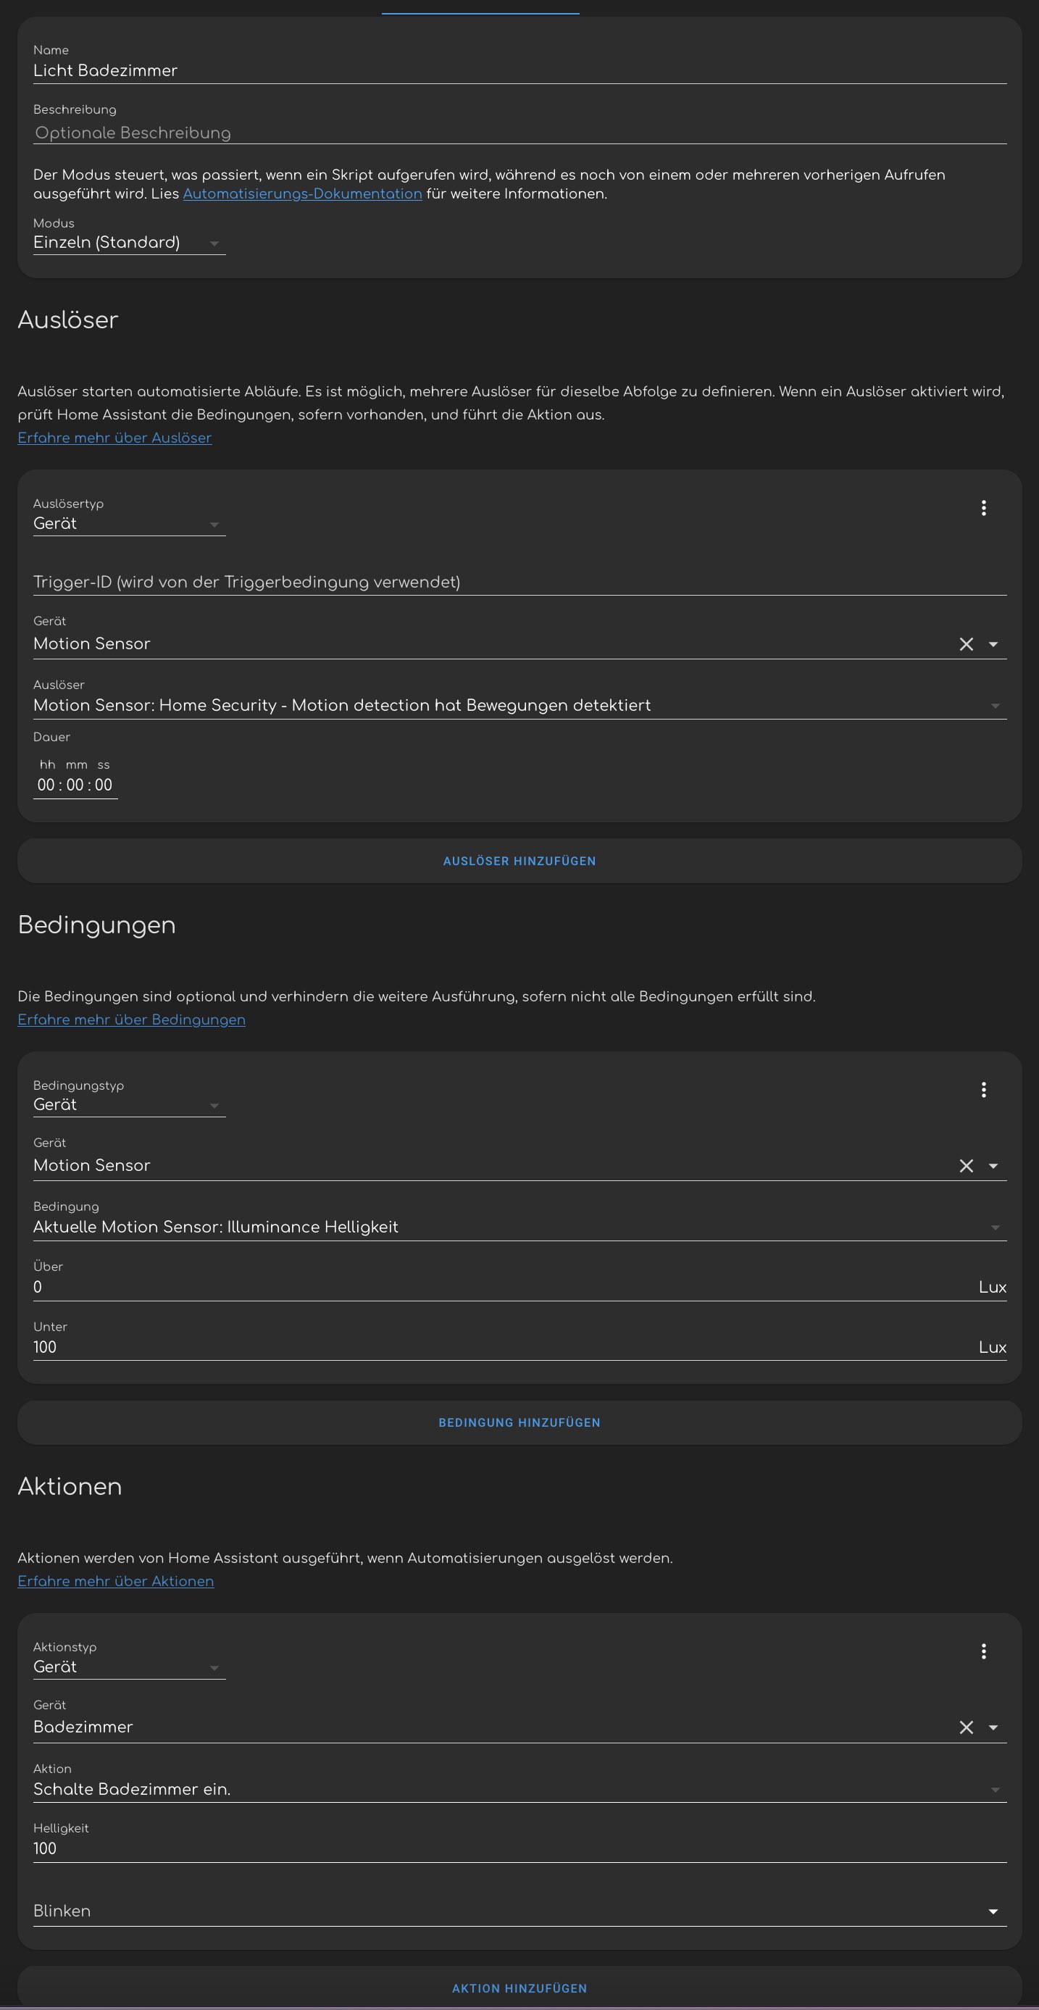The height and width of the screenshot is (2010, 1039).
Task: Click Aktion hinzufügen button
Action: (x=519, y=1988)
